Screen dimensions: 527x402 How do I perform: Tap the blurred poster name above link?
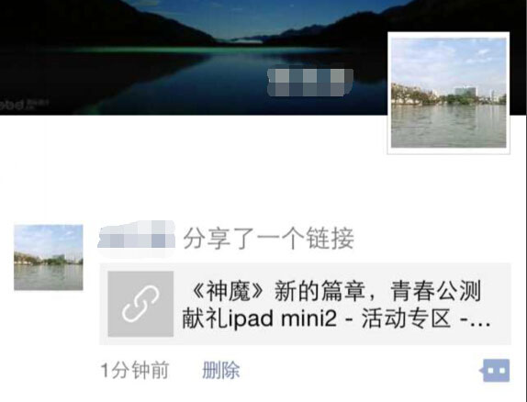pos(137,235)
